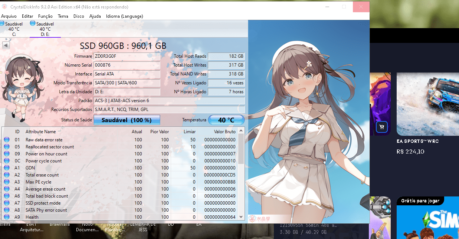459x239 pixels.
Task: Click the status orb for SSD protect mode
Action: point(7,203)
